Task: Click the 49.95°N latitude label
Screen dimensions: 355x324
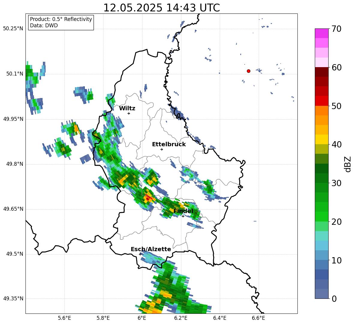Action: [x=13, y=119]
